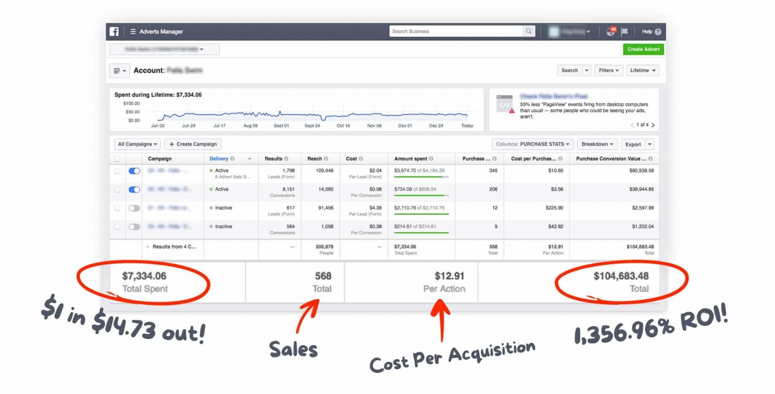
Task: Click info icon beside Reach header
Action: tap(326, 159)
